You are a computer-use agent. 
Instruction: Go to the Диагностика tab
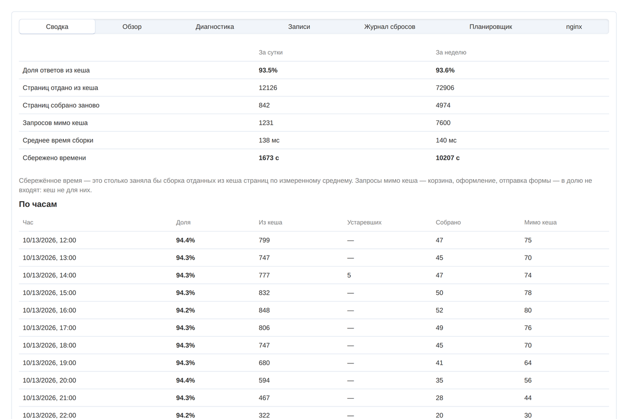tap(215, 27)
